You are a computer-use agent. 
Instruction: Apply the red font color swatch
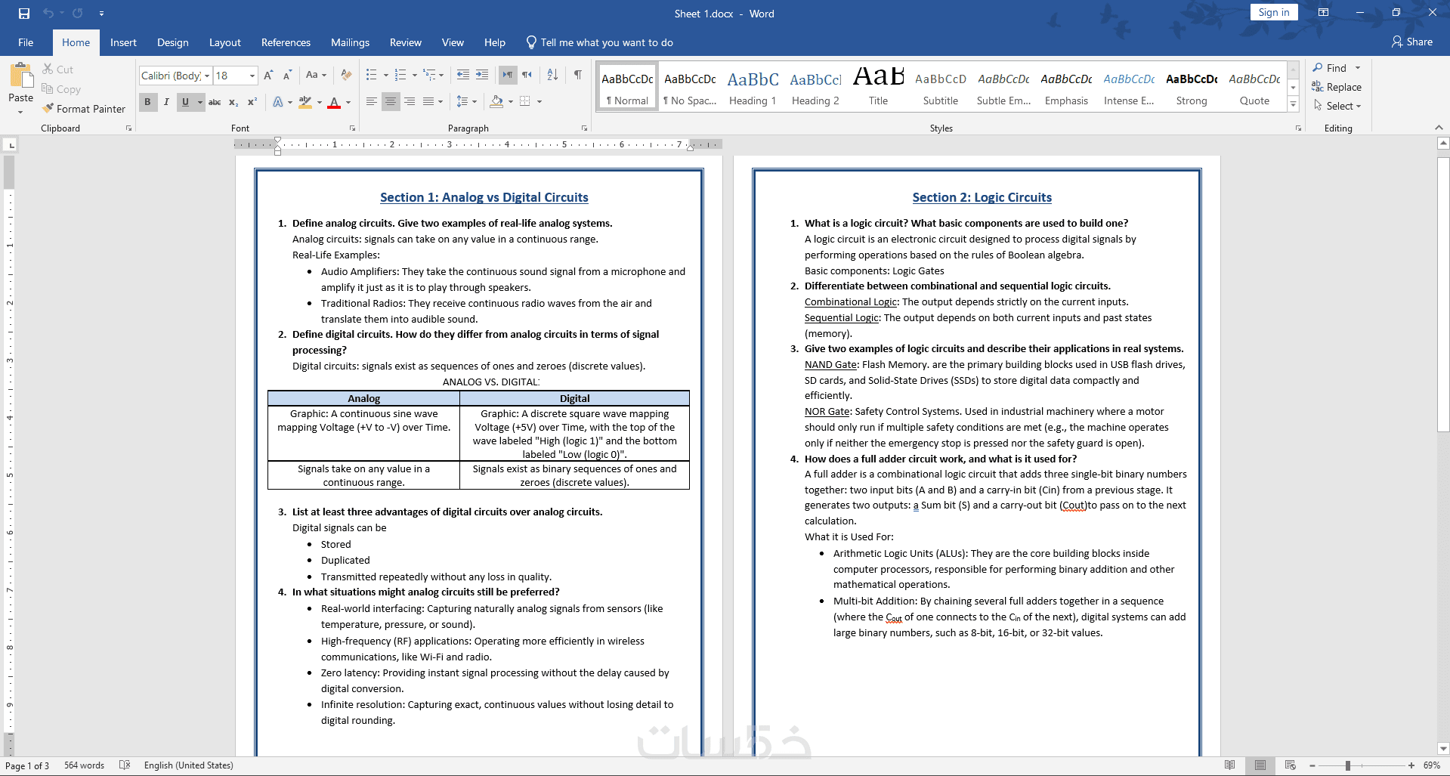(334, 102)
